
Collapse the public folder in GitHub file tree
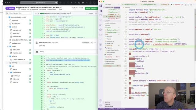(x=8, y=46)
